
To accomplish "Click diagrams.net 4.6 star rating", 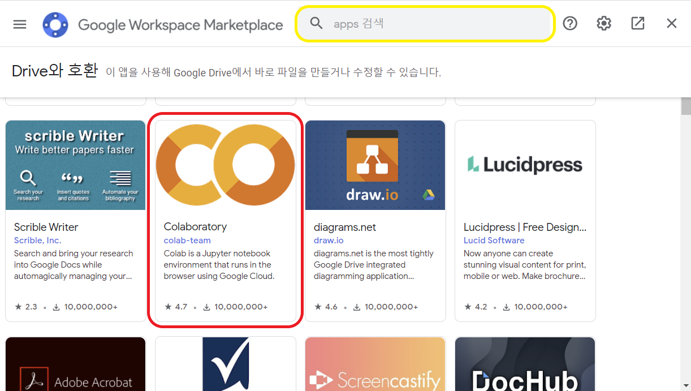I will tap(326, 307).
